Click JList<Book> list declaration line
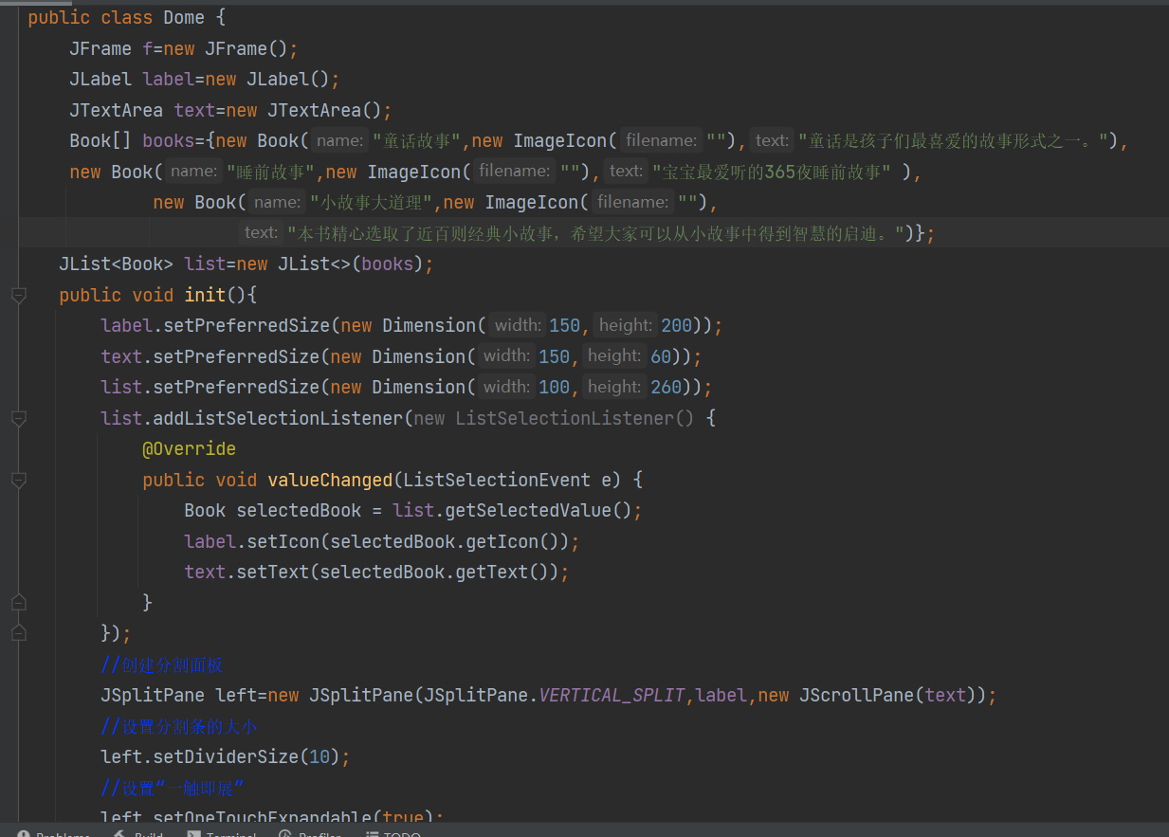This screenshot has width=1169, height=837. click(x=246, y=264)
